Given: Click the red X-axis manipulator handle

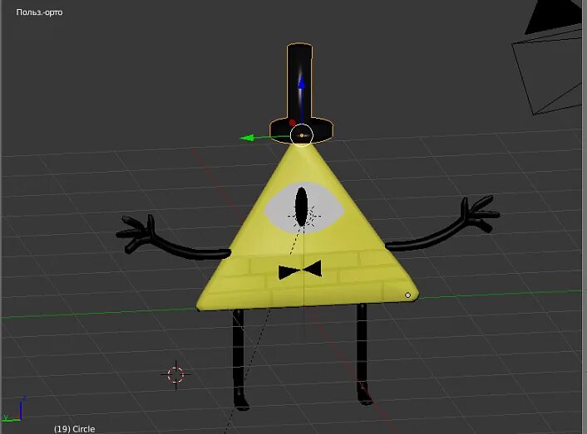Looking at the screenshot, I should pyautogui.click(x=293, y=123).
